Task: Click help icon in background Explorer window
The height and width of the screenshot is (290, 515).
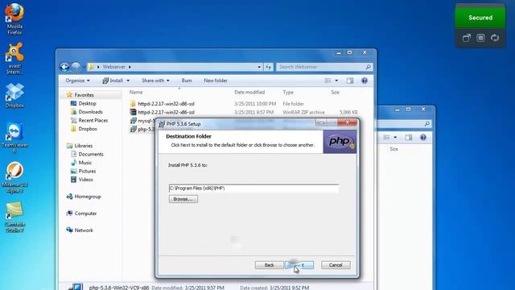Action: pyautogui.click(x=423, y=138)
